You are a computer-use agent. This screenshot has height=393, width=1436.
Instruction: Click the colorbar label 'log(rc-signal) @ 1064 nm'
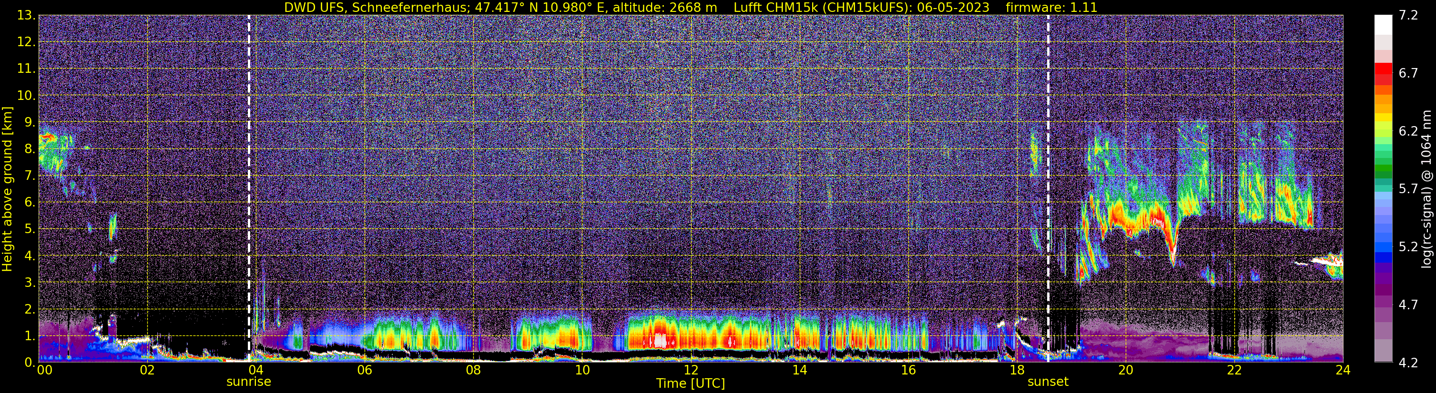point(1426,189)
